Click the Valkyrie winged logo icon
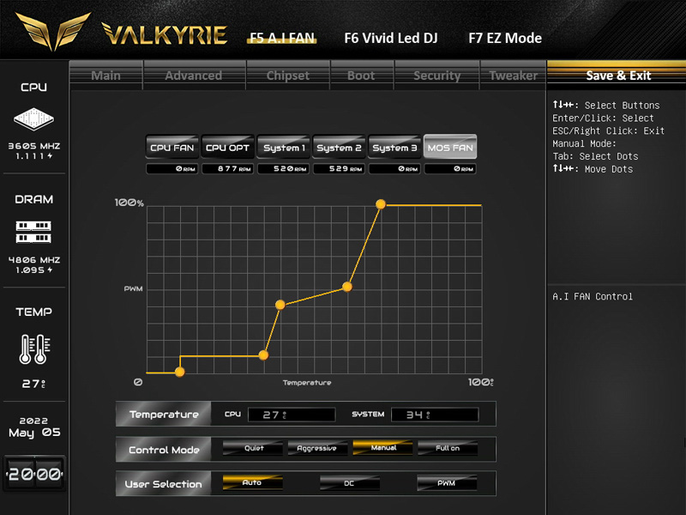The width and height of the screenshot is (686, 515). pos(52,31)
